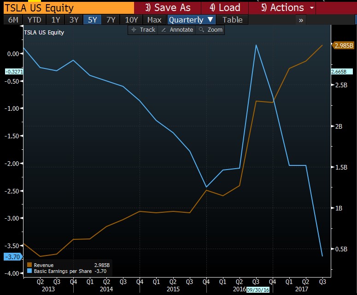Click the crosshair icon beside Track
Screen dimensions: 357x295
click(134, 30)
